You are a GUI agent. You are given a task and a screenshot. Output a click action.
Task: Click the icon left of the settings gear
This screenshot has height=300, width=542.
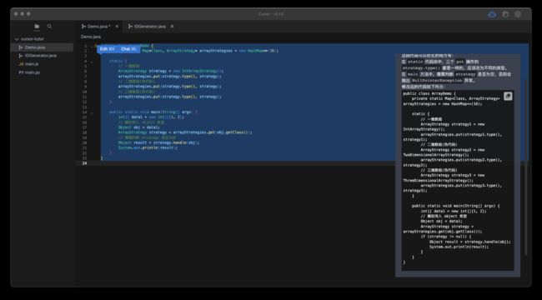[505, 14]
